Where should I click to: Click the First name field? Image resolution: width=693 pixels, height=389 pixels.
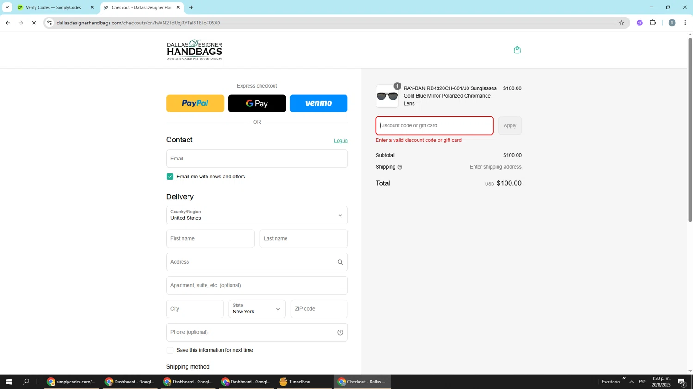[210, 239]
